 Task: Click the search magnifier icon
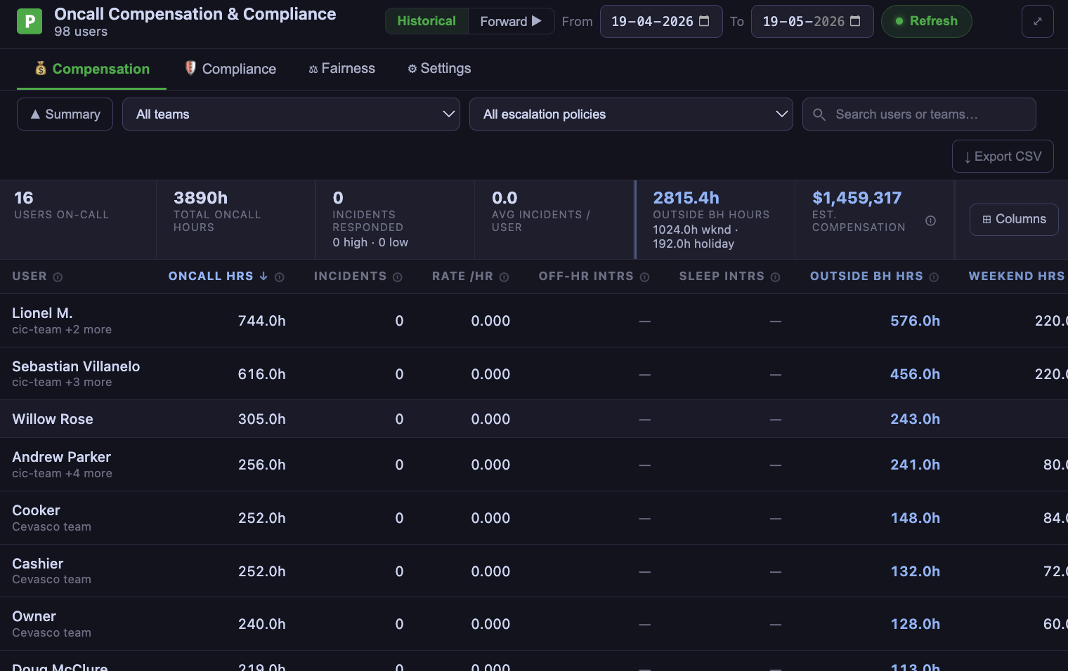point(819,114)
